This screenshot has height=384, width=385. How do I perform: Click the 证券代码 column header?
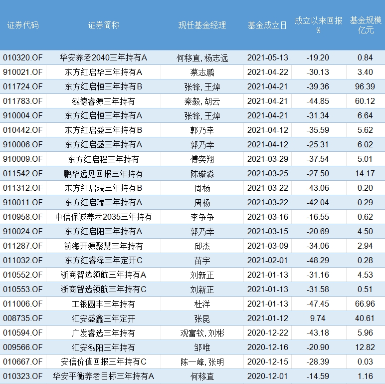23,25
